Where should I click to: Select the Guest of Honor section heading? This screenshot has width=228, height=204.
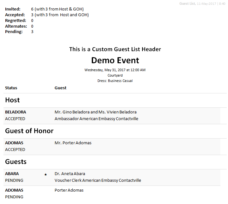[29, 131]
